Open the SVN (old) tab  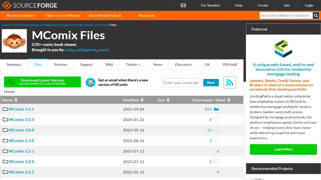[x=230, y=64]
